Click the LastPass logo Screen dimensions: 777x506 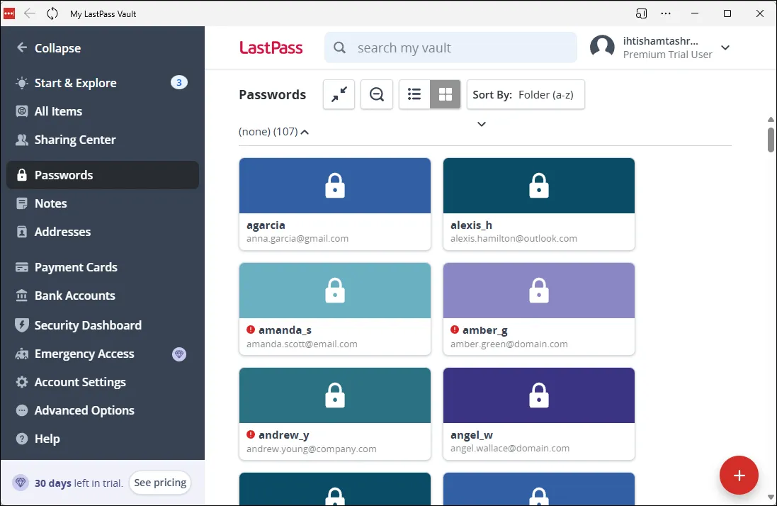pyautogui.click(x=271, y=47)
